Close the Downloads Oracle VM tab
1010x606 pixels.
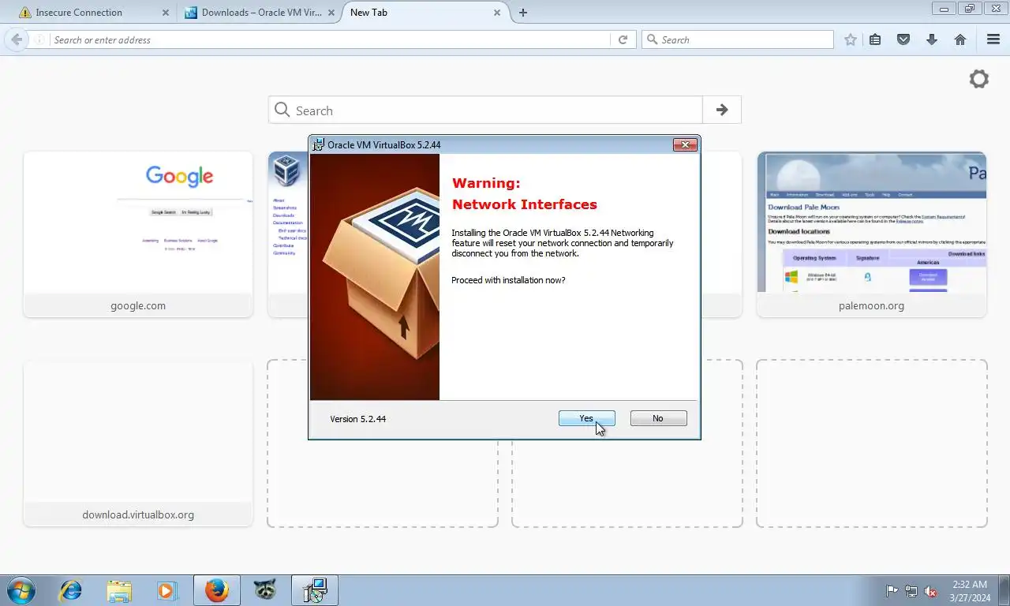331,13
